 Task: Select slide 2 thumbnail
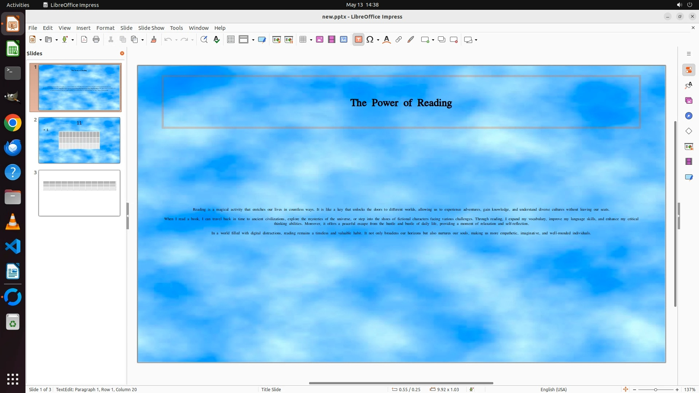click(79, 140)
